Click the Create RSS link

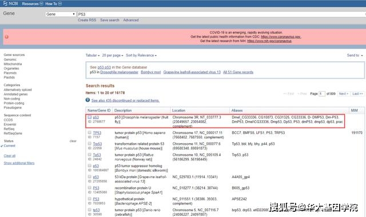coord(87,20)
